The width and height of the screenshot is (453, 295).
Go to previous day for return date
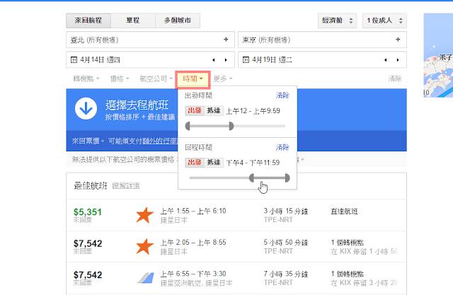point(385,60)
